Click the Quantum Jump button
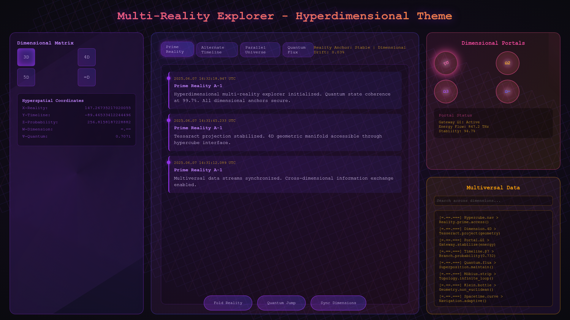Viewport: 570px width, 320px height. pyautogui.click(x=281, y=303)
